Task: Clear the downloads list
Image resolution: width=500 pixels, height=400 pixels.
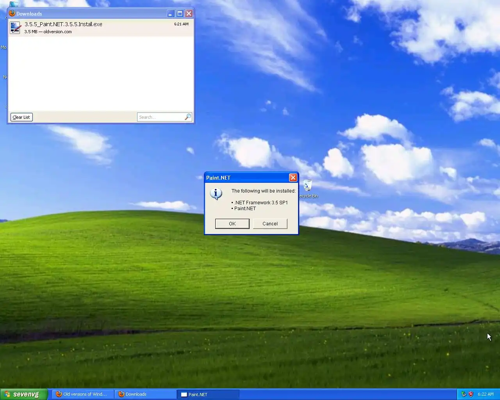Action: click(x=21, y=117)
